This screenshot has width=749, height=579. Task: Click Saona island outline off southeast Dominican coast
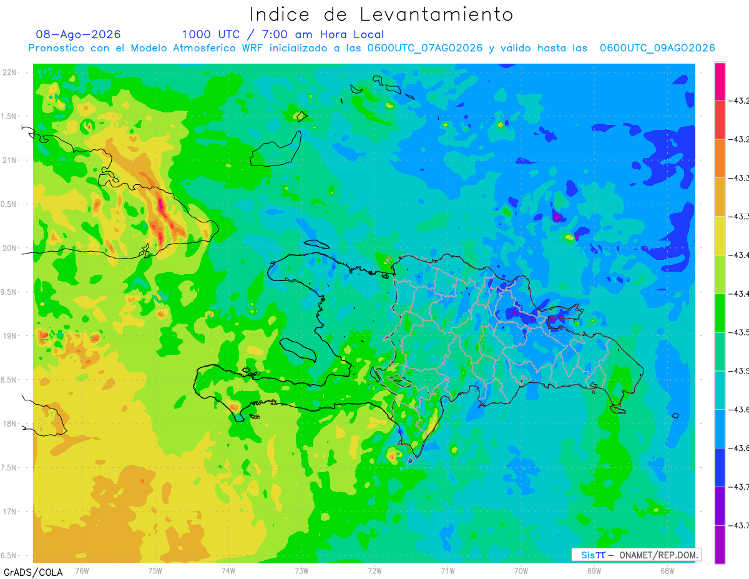618,410
